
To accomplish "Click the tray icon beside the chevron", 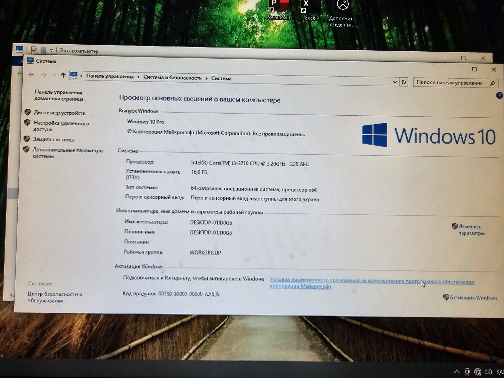I will (x=467, y=372).
